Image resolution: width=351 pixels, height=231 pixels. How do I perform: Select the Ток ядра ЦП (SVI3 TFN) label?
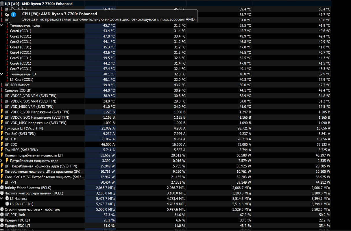[24, 128]
